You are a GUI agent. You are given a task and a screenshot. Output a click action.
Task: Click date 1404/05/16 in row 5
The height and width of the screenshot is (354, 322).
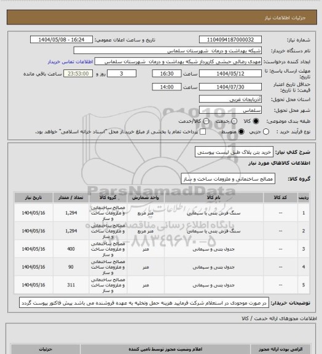point(33,285)
